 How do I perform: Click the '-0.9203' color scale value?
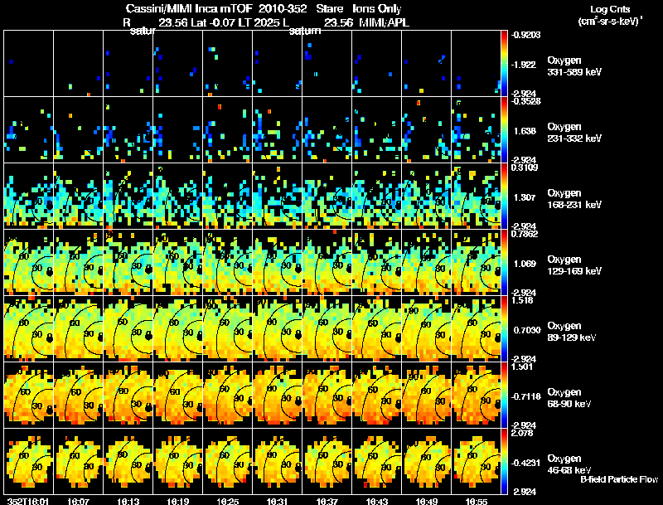tap(525, 35)
